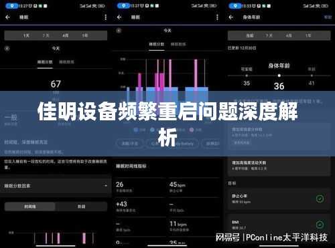Screen dimensions: 335x248
Task: Tap the 45 bpm resting heart rate value
Action: 178,184
